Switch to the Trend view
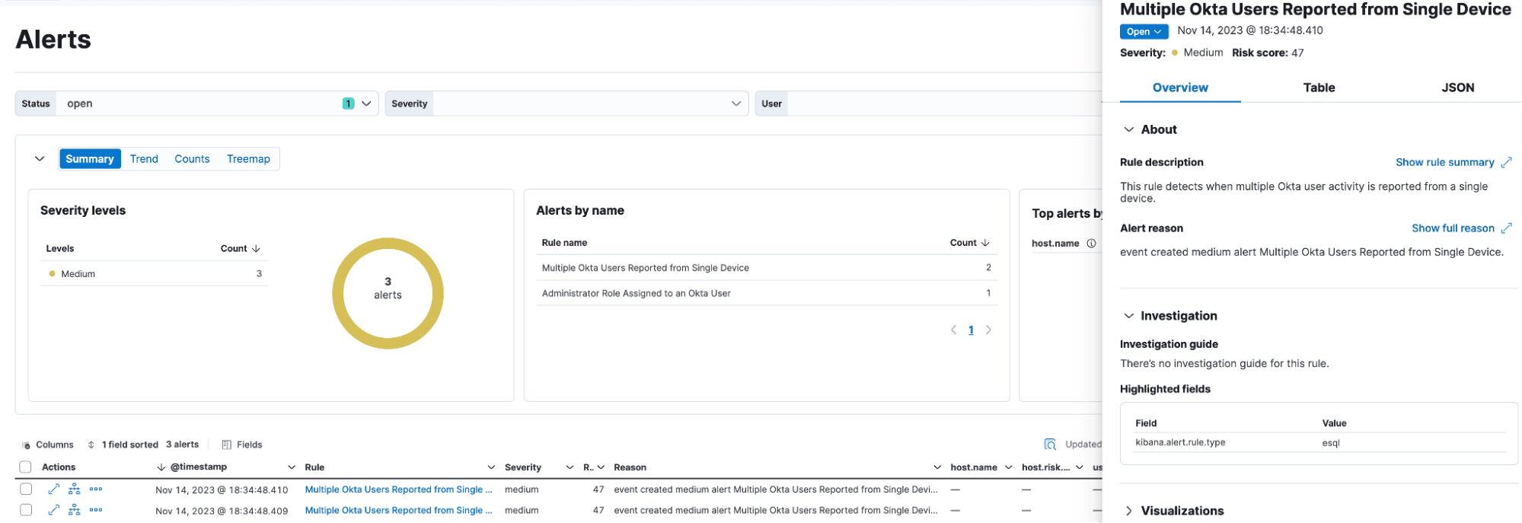 [x=144, y=159]
